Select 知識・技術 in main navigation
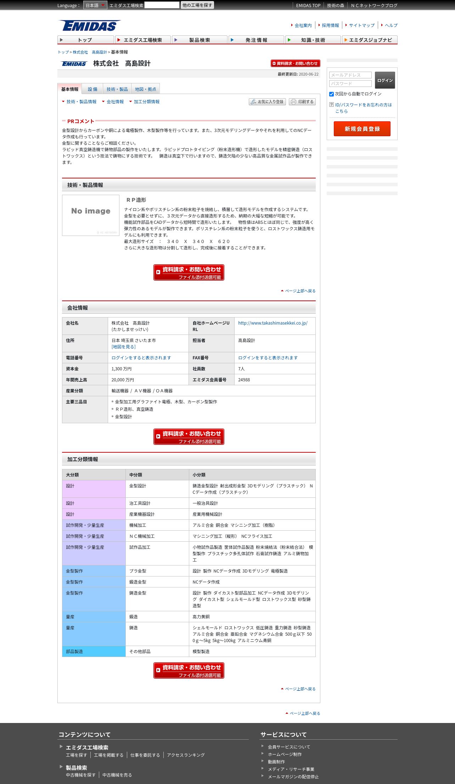This screenshot has height=784, width=455. [313, 40]
